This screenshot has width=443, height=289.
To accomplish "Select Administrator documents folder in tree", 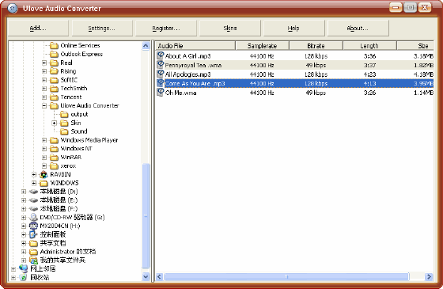I will (x=68, y=252).
